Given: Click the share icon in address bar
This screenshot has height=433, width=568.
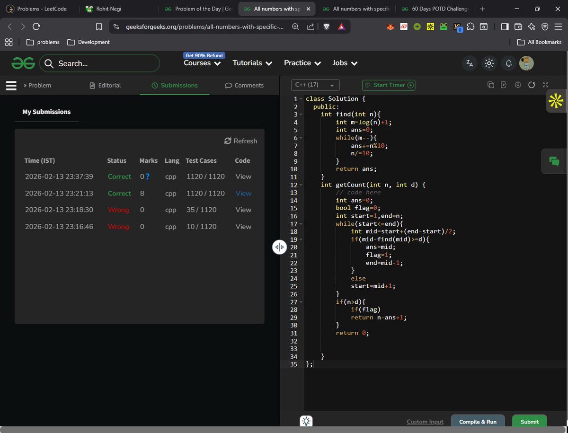Looking at the screenshot, I should click(310, 27).
